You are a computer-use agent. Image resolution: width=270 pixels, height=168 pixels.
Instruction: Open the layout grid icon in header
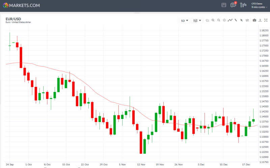[224, 5]
